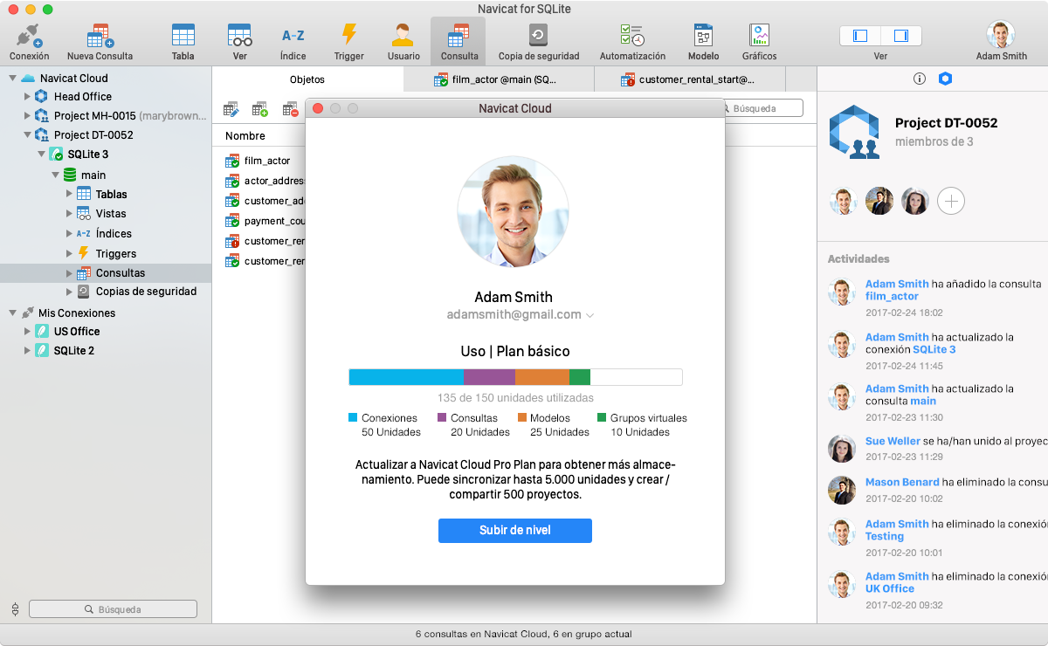This screenshot has height=646, width=1048.
Task: Click the Trigger lightning icon
Action: 349,35
